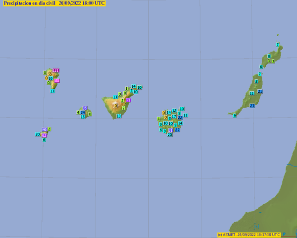Click the purple 73 marker on Tenerife

128,100
